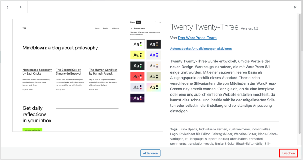Screen dimensions: 303x160
Task: Close the Styles panel with its X icon
Action: coord(160,22)
